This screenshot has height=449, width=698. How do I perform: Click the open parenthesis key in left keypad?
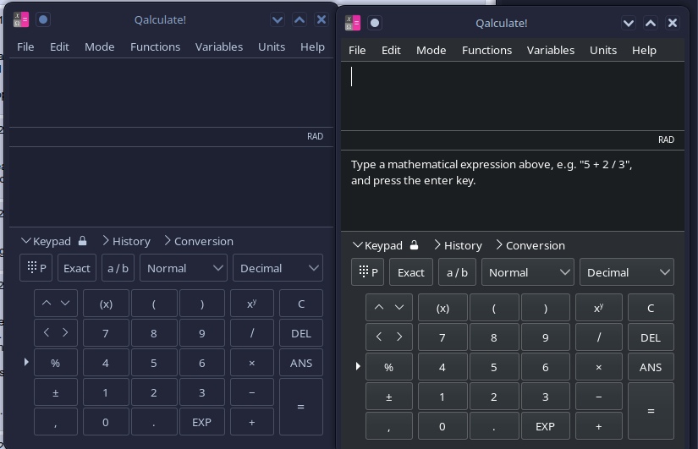(154, 304)
